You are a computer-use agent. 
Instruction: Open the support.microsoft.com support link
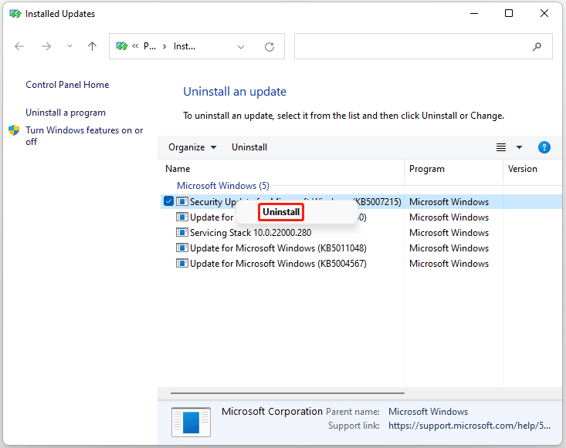(x=469, y=426)
